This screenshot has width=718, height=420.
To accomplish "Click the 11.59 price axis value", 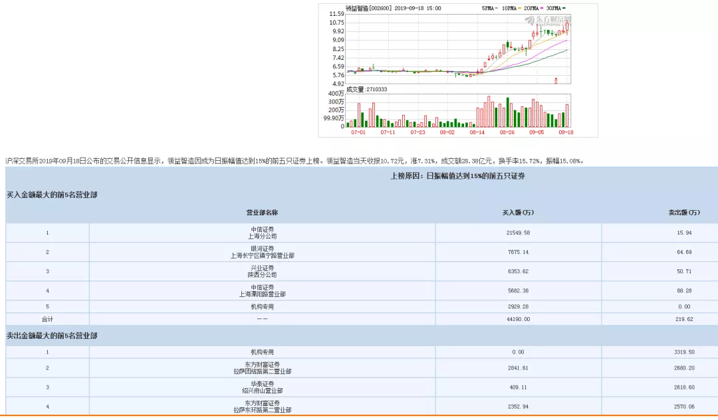I will (336, 14).
